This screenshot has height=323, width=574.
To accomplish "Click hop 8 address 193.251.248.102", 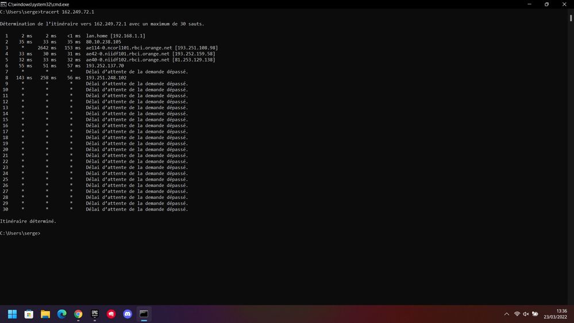I will [106, 78].
